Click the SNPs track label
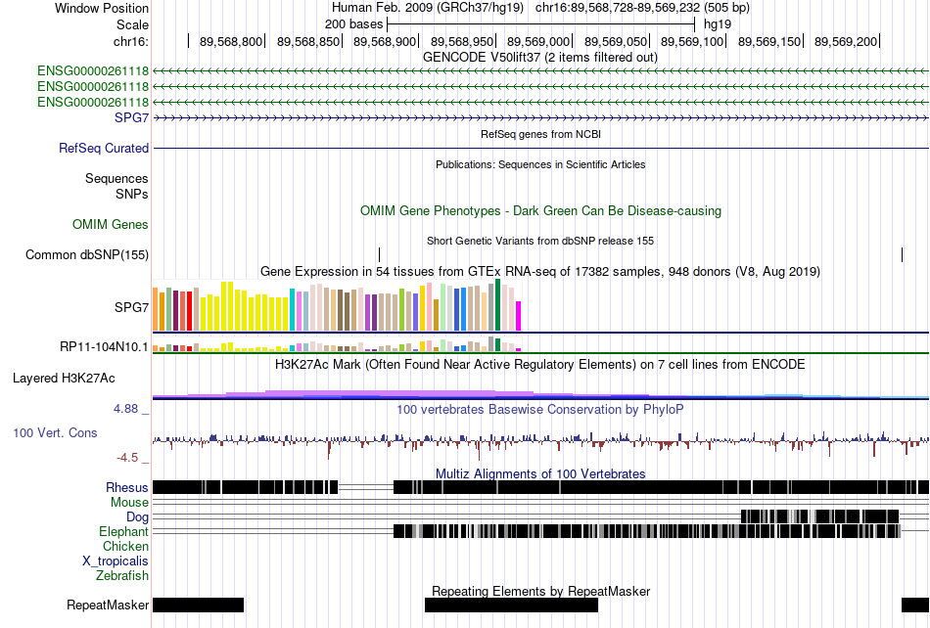 click(x=132, y=194)
